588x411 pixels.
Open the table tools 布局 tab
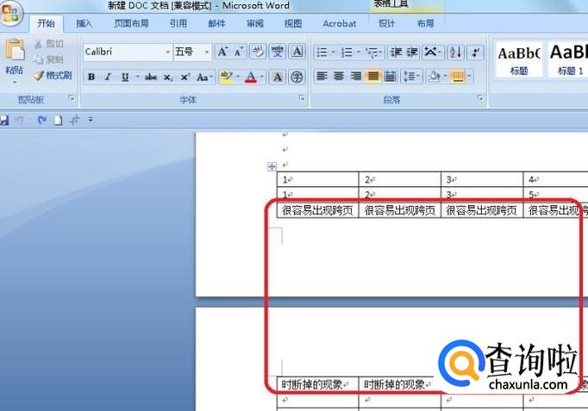coord(425,23)
